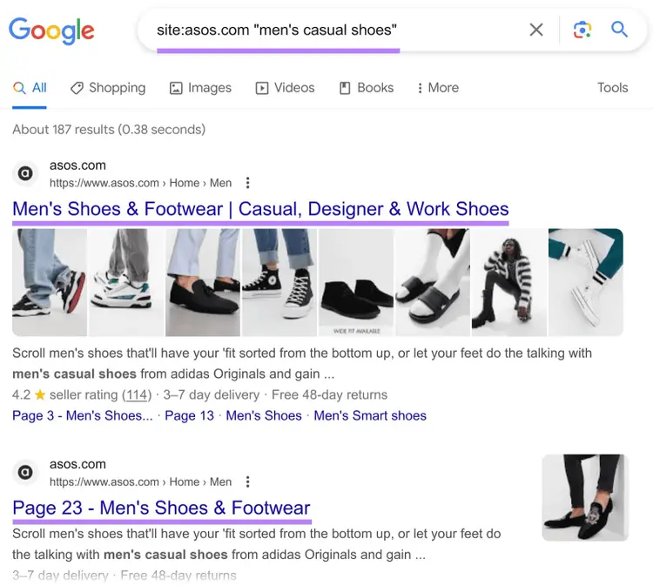Click the white high-top sneakers thumbnail
The height and width of the screenshot is (586, 653).
[x=586, y=282]
